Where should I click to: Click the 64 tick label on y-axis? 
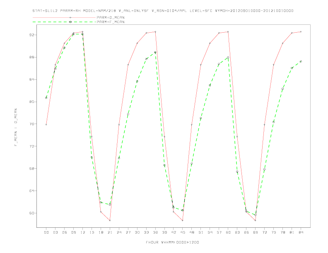click(31, 191)
